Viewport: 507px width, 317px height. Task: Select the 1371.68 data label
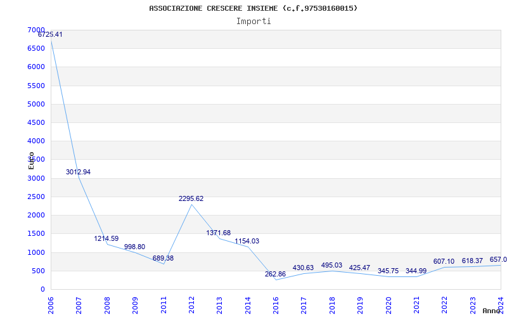click(x=219, y=233)
